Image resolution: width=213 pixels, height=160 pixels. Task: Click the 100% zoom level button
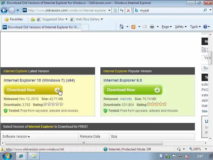(x=195, y=149)
